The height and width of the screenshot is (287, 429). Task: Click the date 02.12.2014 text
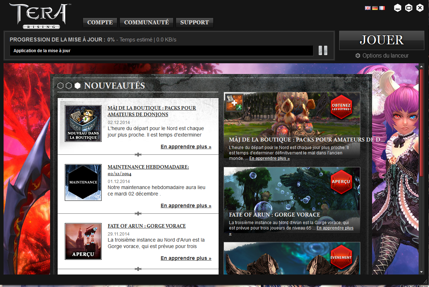coord(119,123)
